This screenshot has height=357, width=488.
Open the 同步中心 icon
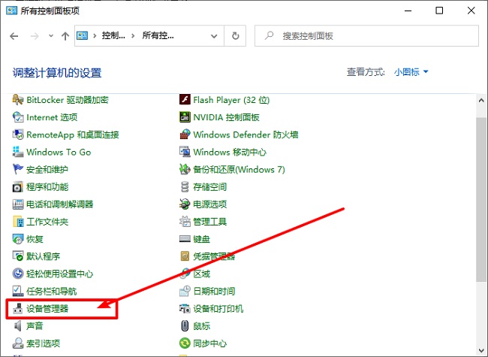pyautogui.click(x=185, y=343)
